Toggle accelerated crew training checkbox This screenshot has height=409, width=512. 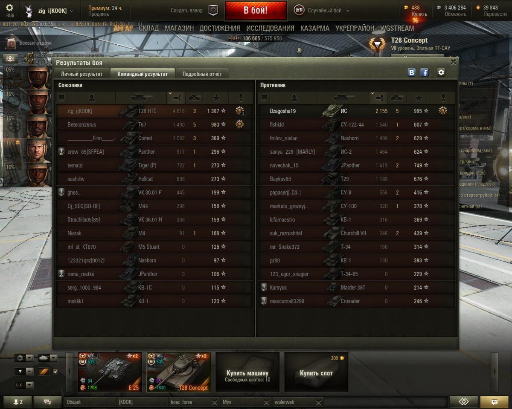pos(31,55)
